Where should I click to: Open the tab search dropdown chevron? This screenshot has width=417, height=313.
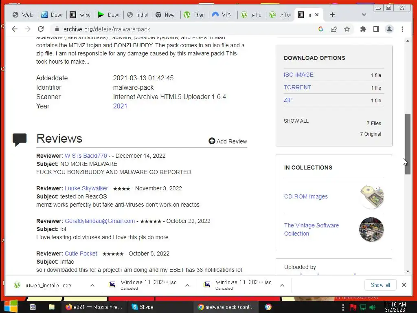pos(364,15)
